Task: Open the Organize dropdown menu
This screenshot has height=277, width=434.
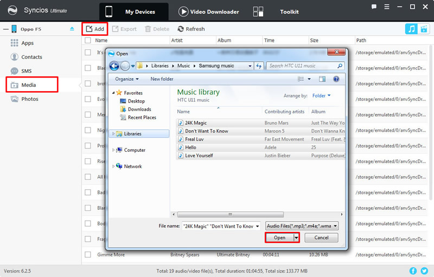Action: [127, 79]
